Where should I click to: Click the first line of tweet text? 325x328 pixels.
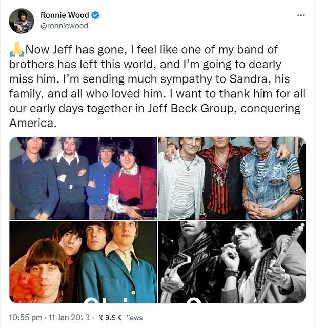[144, 50]
